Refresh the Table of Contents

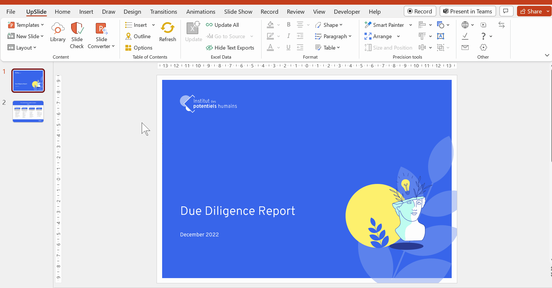167,32
